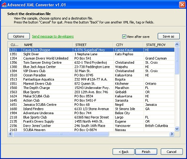Viewport: 187px width, 159px height.
Task: Select the Adventure Undersea row
Action: 91,113
